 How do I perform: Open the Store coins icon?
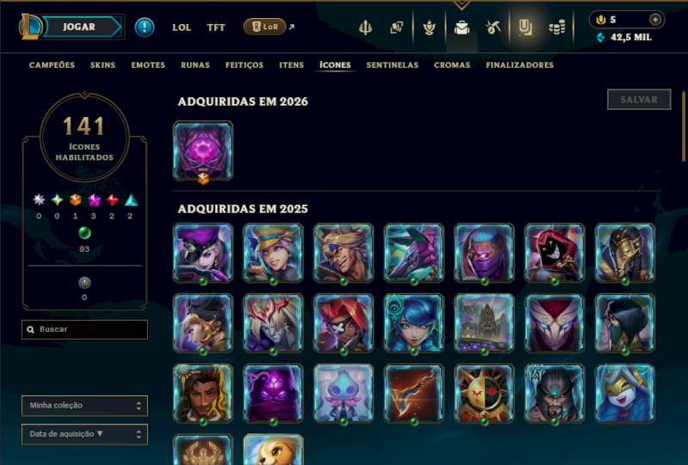(556, 28)
